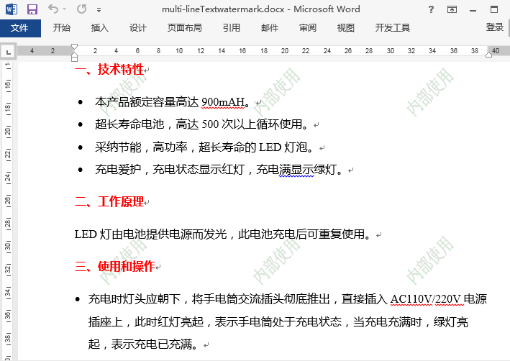The image size is (510, 361).
Task: Switch to the 插入 Insert tab
Action: tap(99, 28)
